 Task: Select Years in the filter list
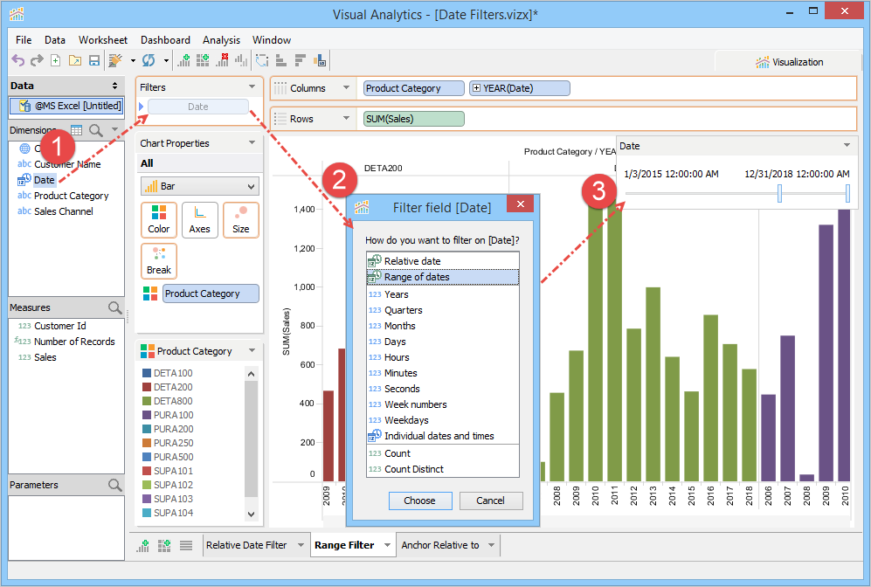pos(397,294)
